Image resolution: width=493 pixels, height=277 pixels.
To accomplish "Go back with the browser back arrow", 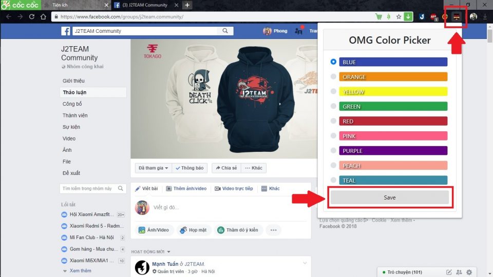I will pos(9,16).
